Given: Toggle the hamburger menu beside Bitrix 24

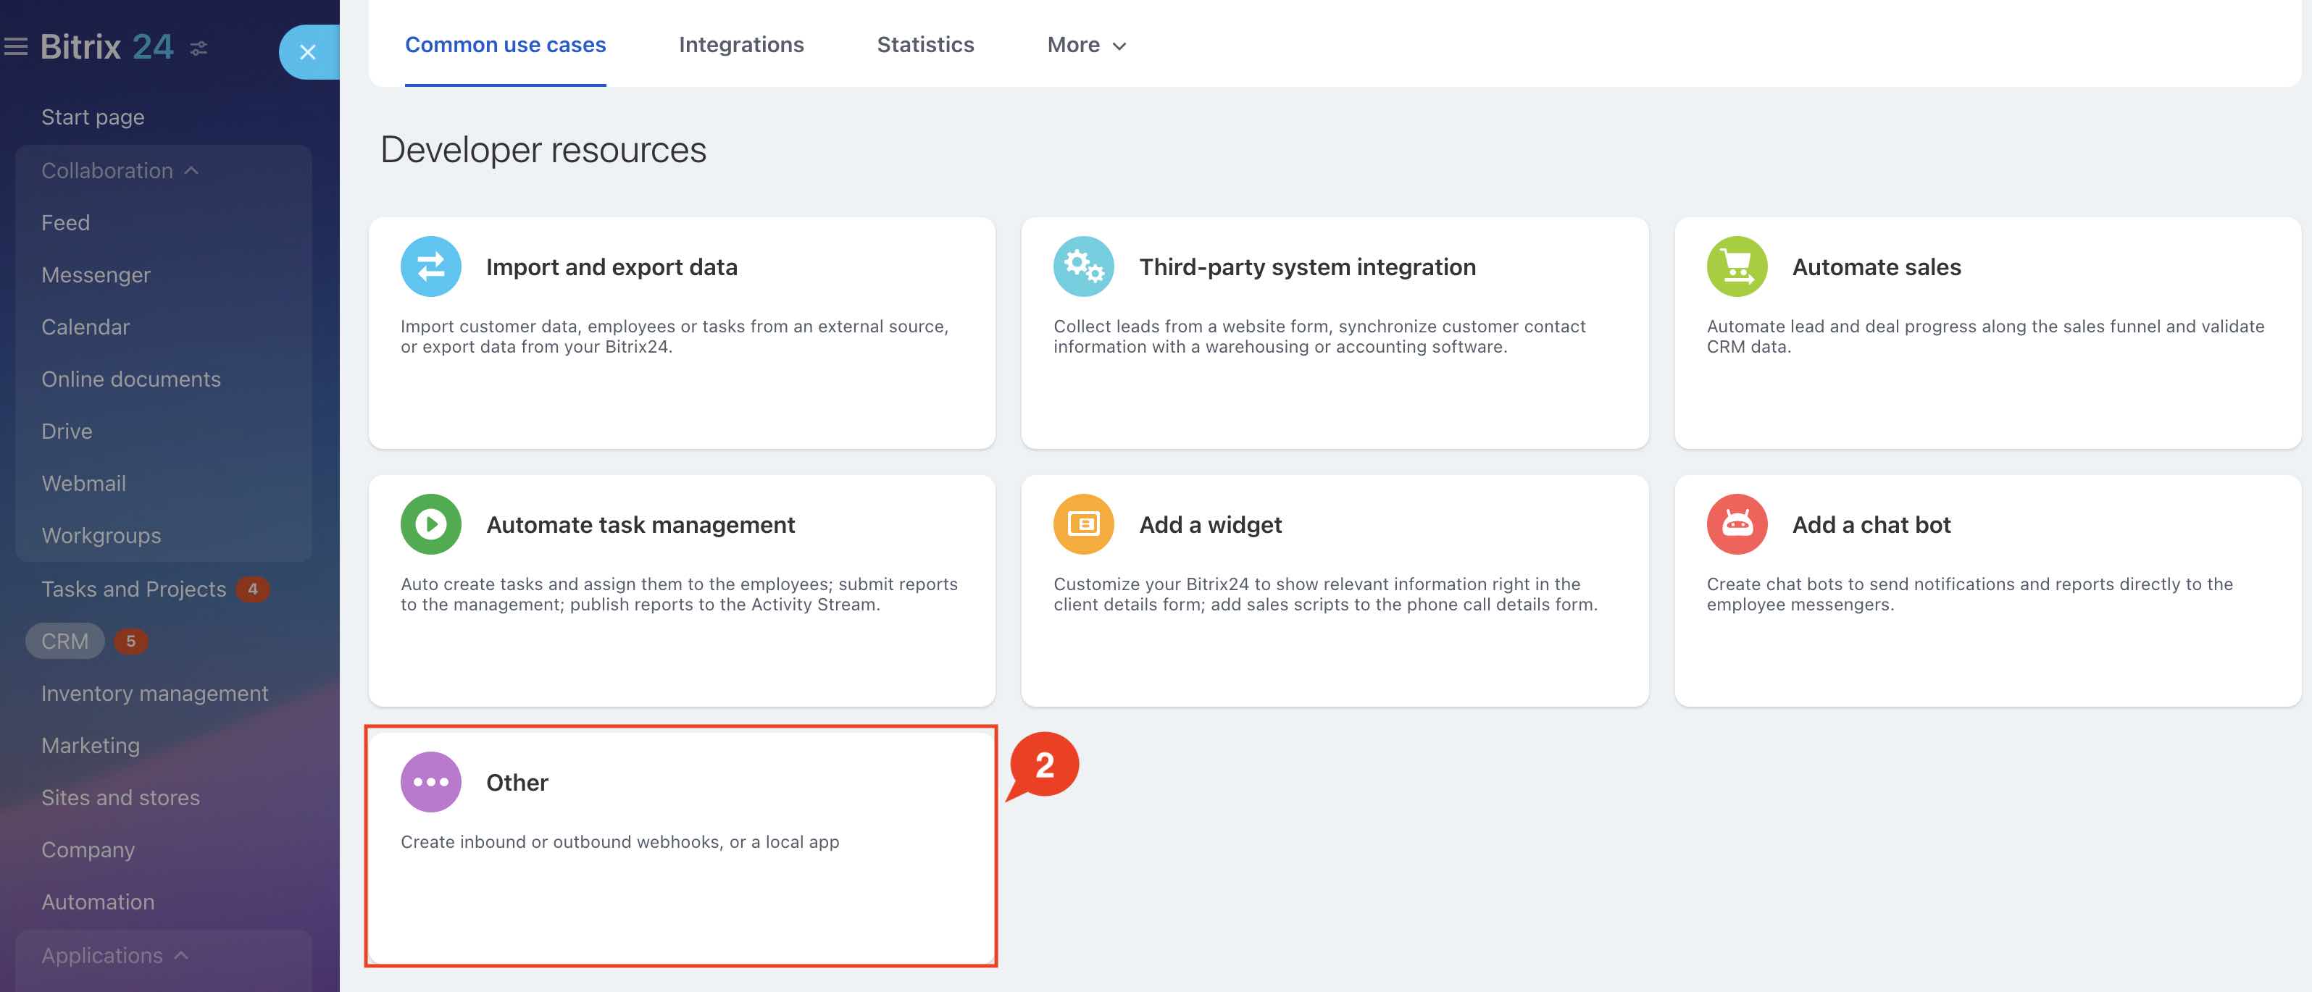Looking at the screenshot, I should pyautogui.click(x=15, y=46).
